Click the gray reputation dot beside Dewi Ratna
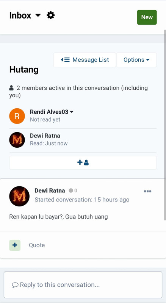Image resolution: width=166 pixels, height=303 pixels. click(x=71, y=191)
